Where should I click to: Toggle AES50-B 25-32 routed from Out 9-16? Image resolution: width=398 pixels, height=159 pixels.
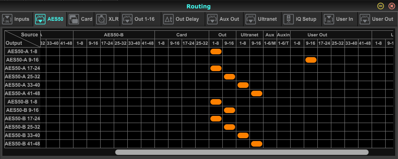tap(230, 127)
